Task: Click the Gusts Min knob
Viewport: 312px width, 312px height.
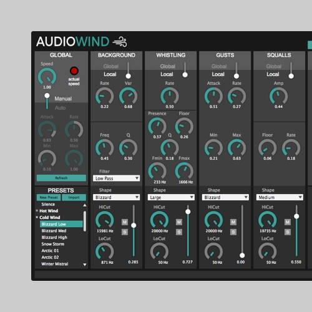Action: pyautogui.click(x=213, y=148)
